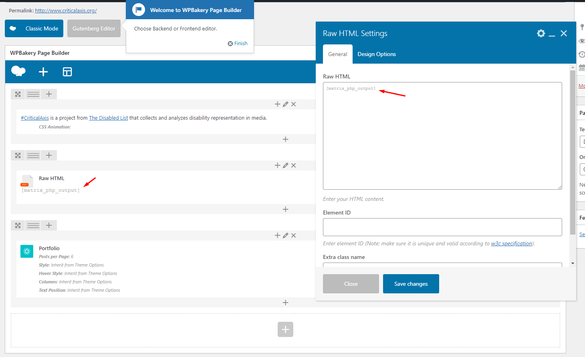
Task: Edit first row column with pencil icon
Action: coord(285,104)
